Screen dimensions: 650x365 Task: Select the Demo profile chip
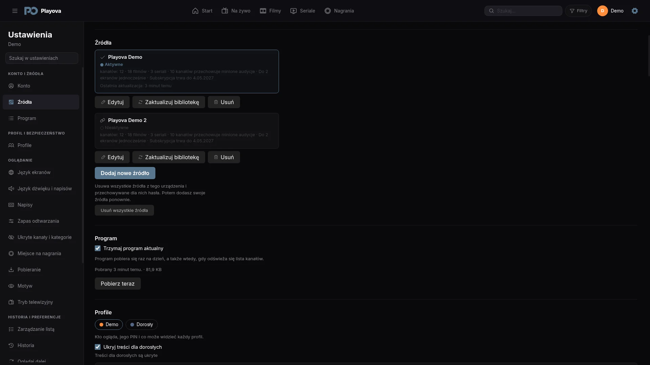pos(109,324)
